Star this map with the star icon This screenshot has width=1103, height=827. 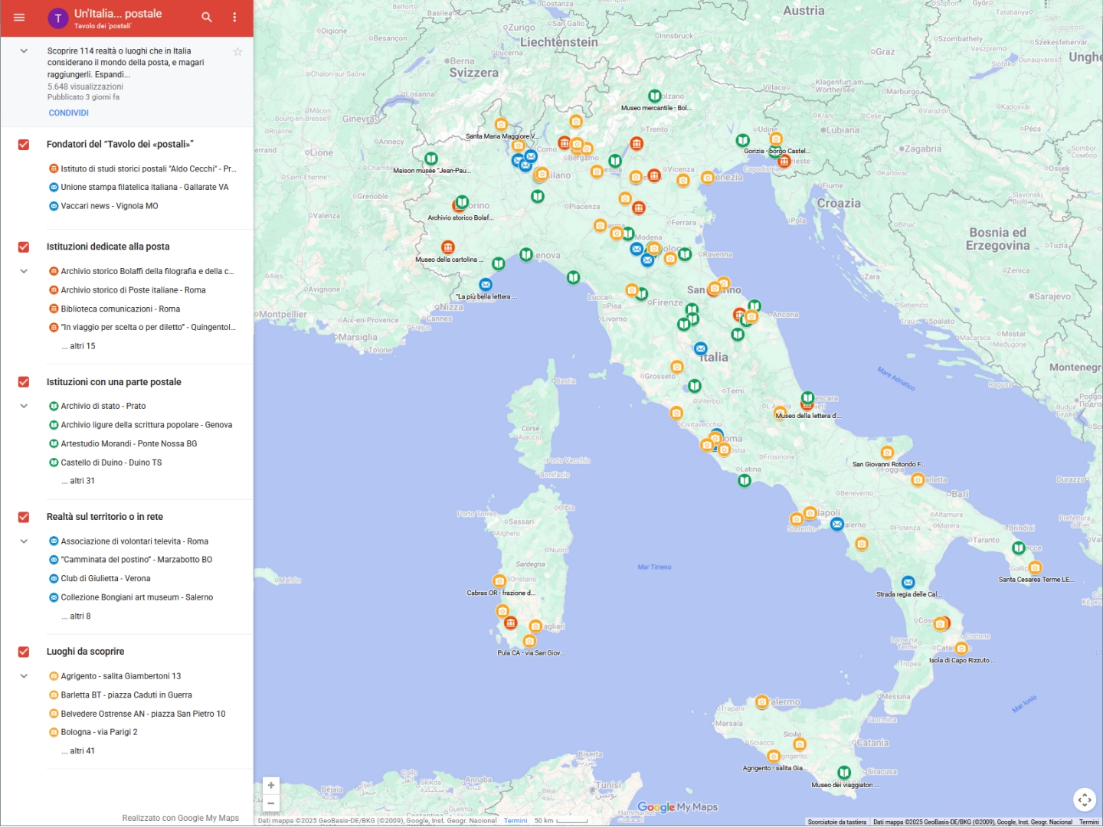click(237, 51)
